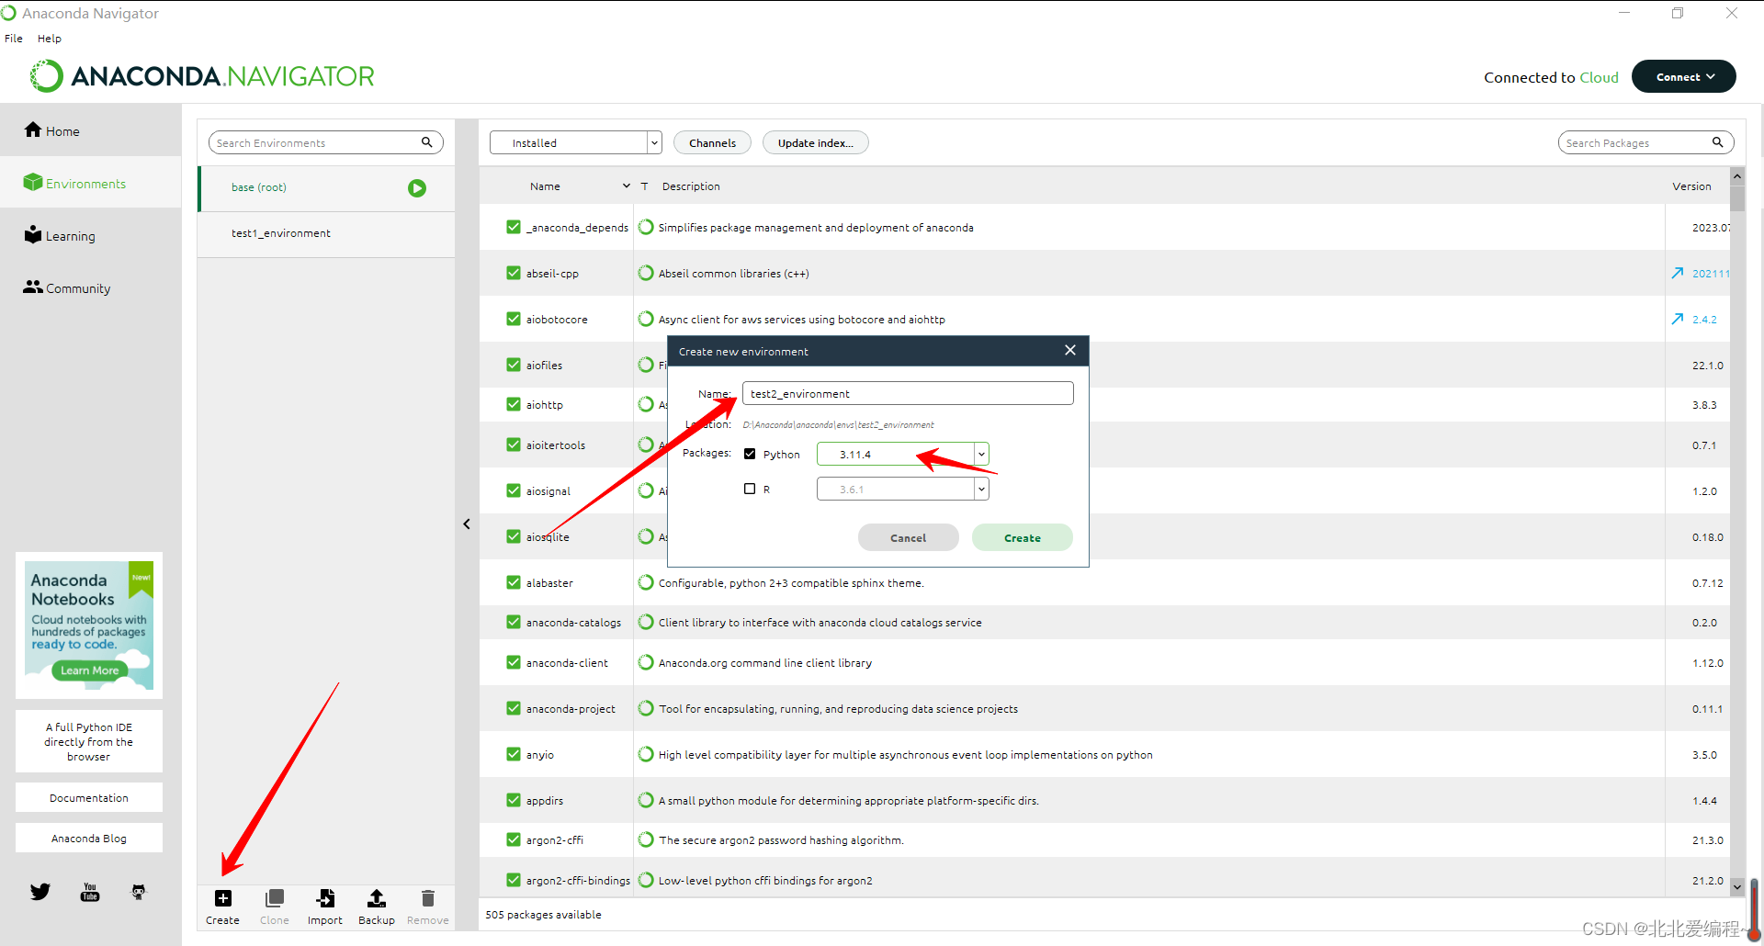This screenshot has height=946, width=1764.
Task: Toggle the aiobotocore checkbox
Action: 514,319
